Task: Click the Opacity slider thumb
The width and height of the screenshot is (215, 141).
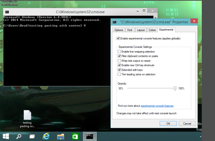Action: pyautogui.click(x=175, y=88)
